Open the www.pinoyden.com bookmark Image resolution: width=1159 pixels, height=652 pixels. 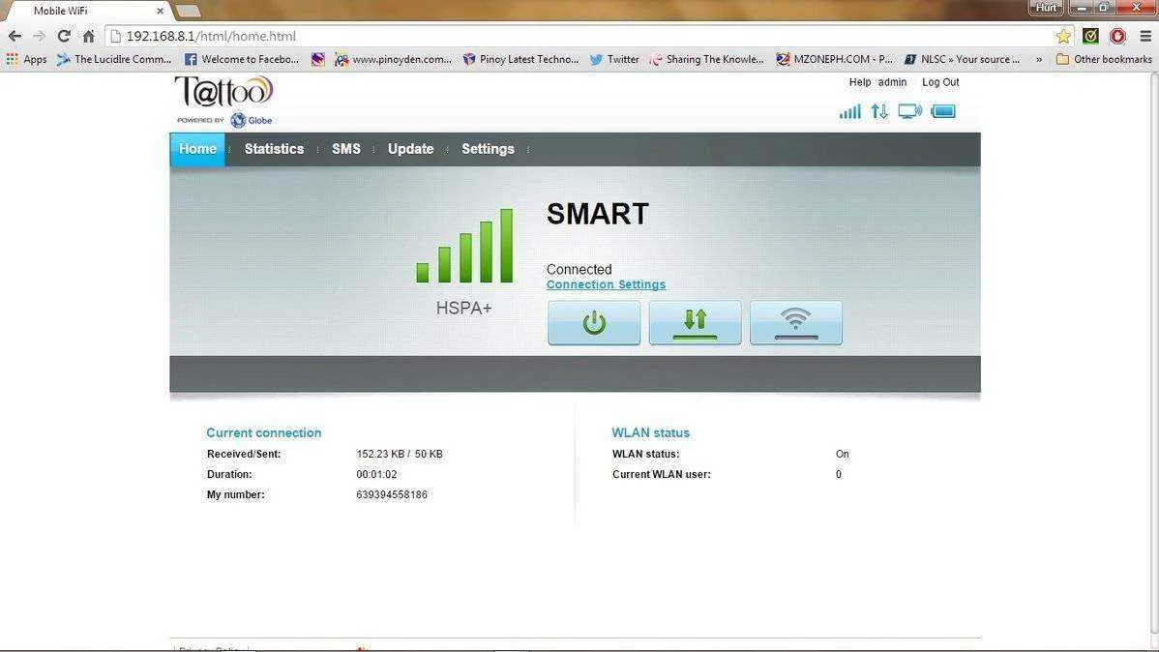[x=393, y=59]
